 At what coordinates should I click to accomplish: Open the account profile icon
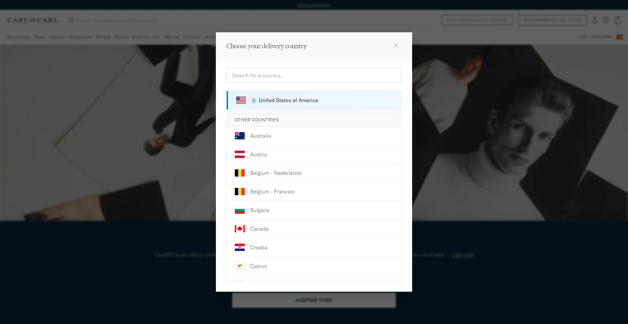point(595,20)
